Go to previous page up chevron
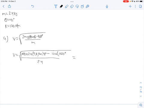 tap(141, 83)
